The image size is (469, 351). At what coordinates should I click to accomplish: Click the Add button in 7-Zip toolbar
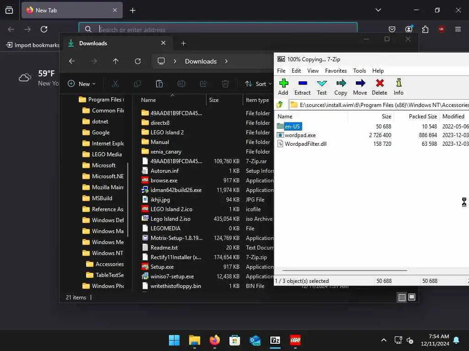(x=283, y=87)
